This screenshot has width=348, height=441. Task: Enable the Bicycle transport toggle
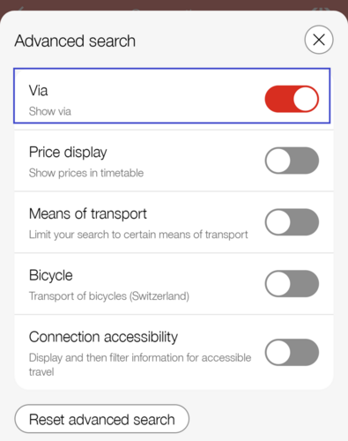click(292, 284)
